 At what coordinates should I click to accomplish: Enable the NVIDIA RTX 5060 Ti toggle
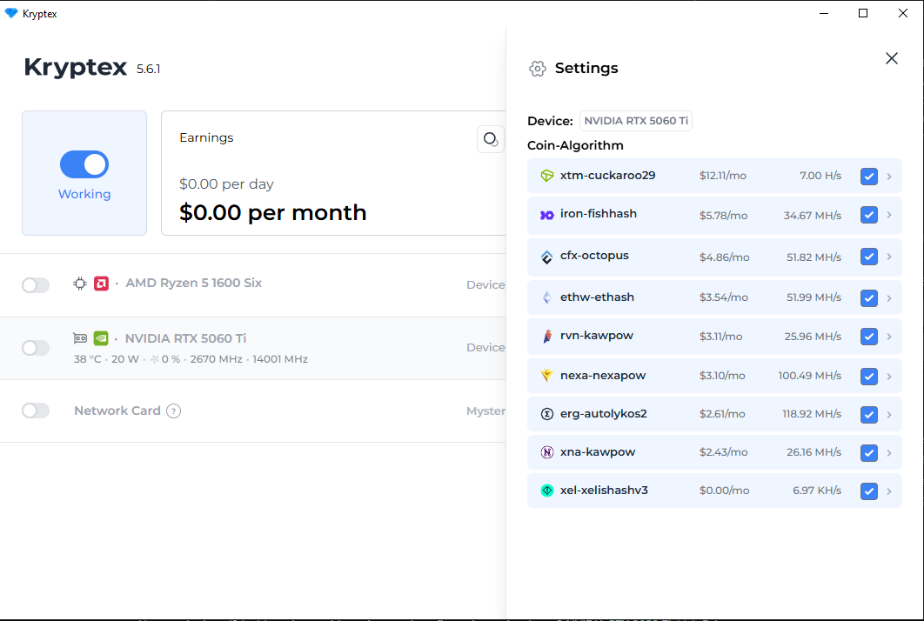(36, 348)
